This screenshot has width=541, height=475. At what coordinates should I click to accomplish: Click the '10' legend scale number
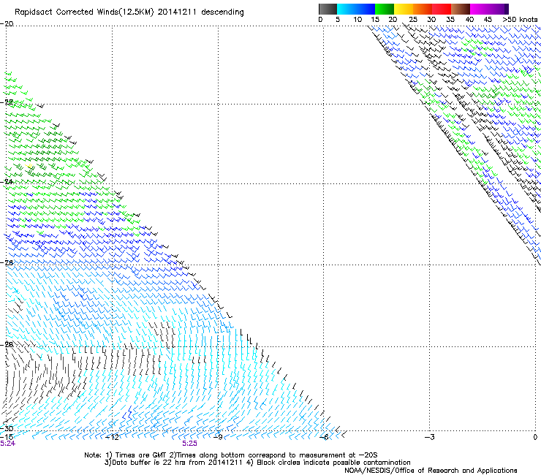coord(357,20)
